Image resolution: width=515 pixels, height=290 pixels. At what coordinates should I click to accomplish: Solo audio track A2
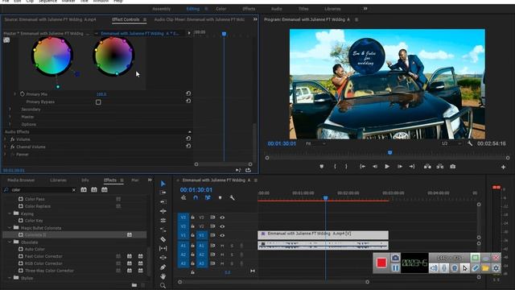232,255
